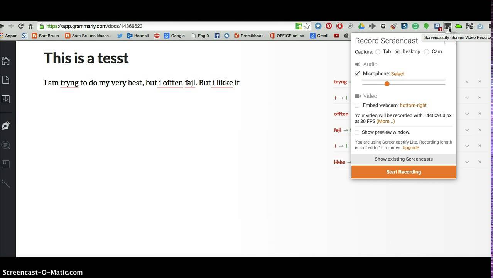Enable the Embed webcam checkbox
493x278 pixels.
click(x=357, y=105)
